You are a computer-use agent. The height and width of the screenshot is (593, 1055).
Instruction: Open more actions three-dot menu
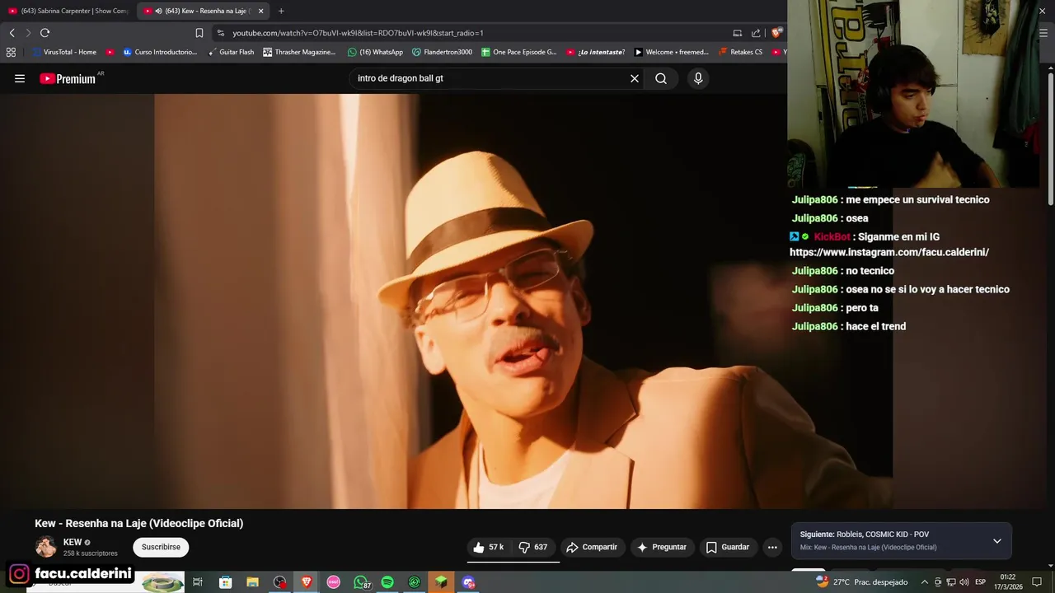772,547
